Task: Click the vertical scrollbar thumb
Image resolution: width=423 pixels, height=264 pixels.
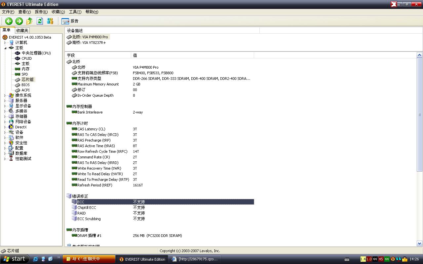Action: pos(420,115)
